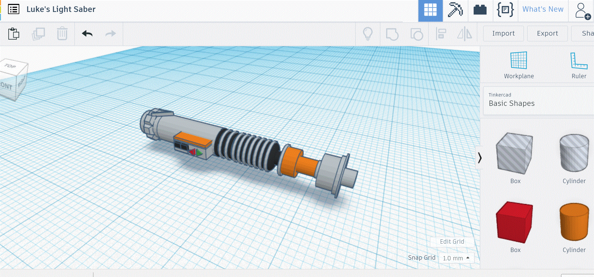The height and width of the screenshot is (277, 594).
Task: Select the orange box on the saber
Action: click(193, 139)
